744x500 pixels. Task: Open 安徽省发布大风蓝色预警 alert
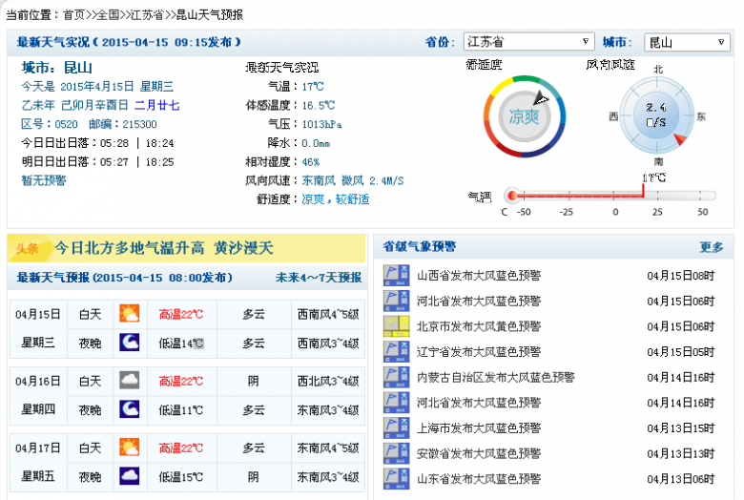pos(479,453)
